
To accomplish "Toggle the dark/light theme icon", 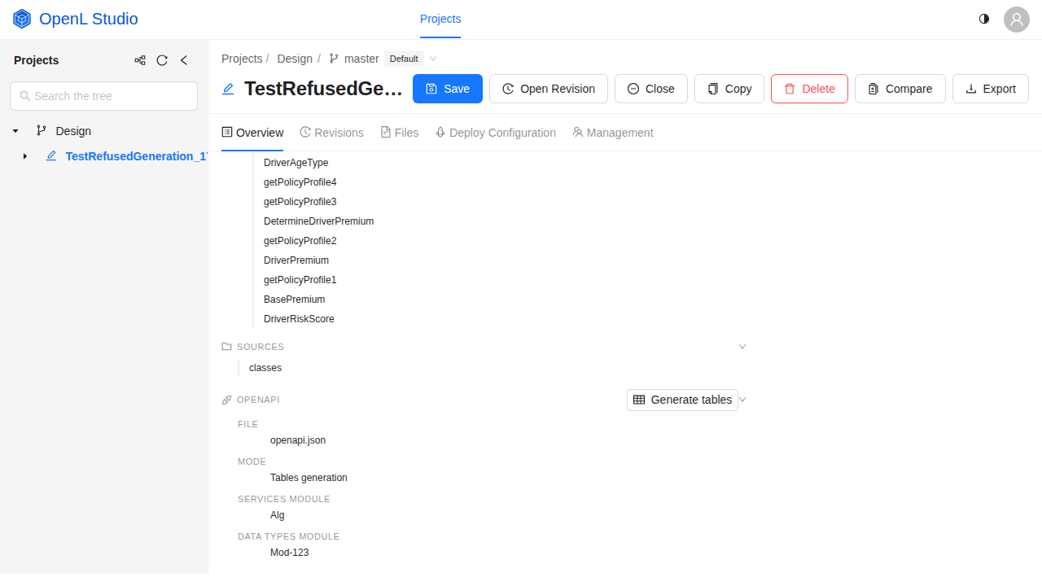I will pos(984,19).
